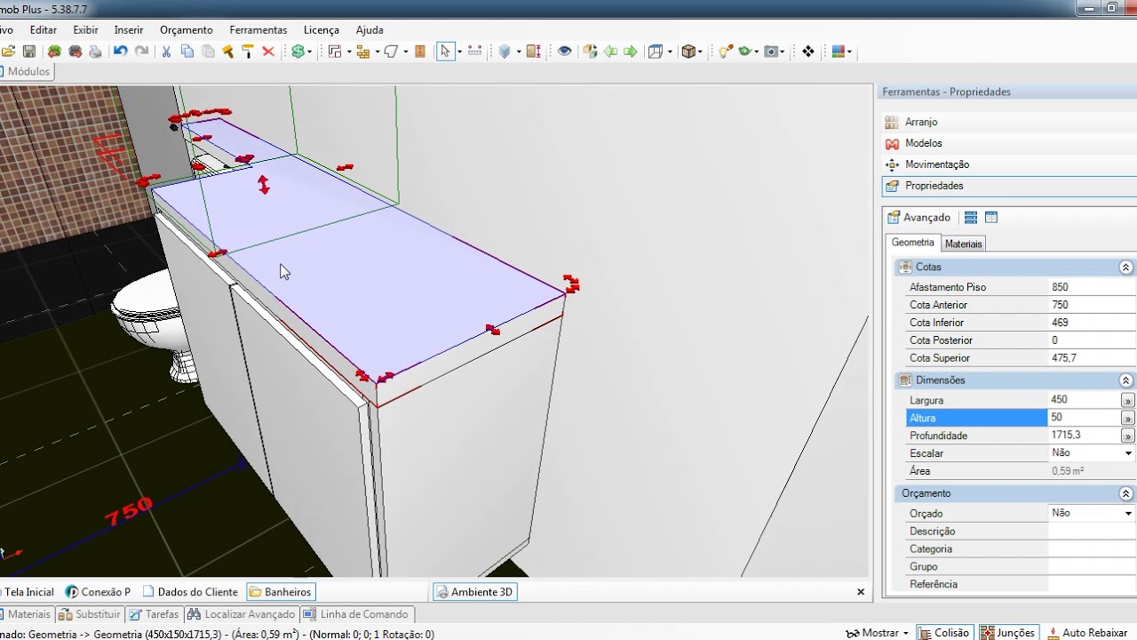Click the wireframe cube view icon

pyautogui.click(x=656, y=52)
